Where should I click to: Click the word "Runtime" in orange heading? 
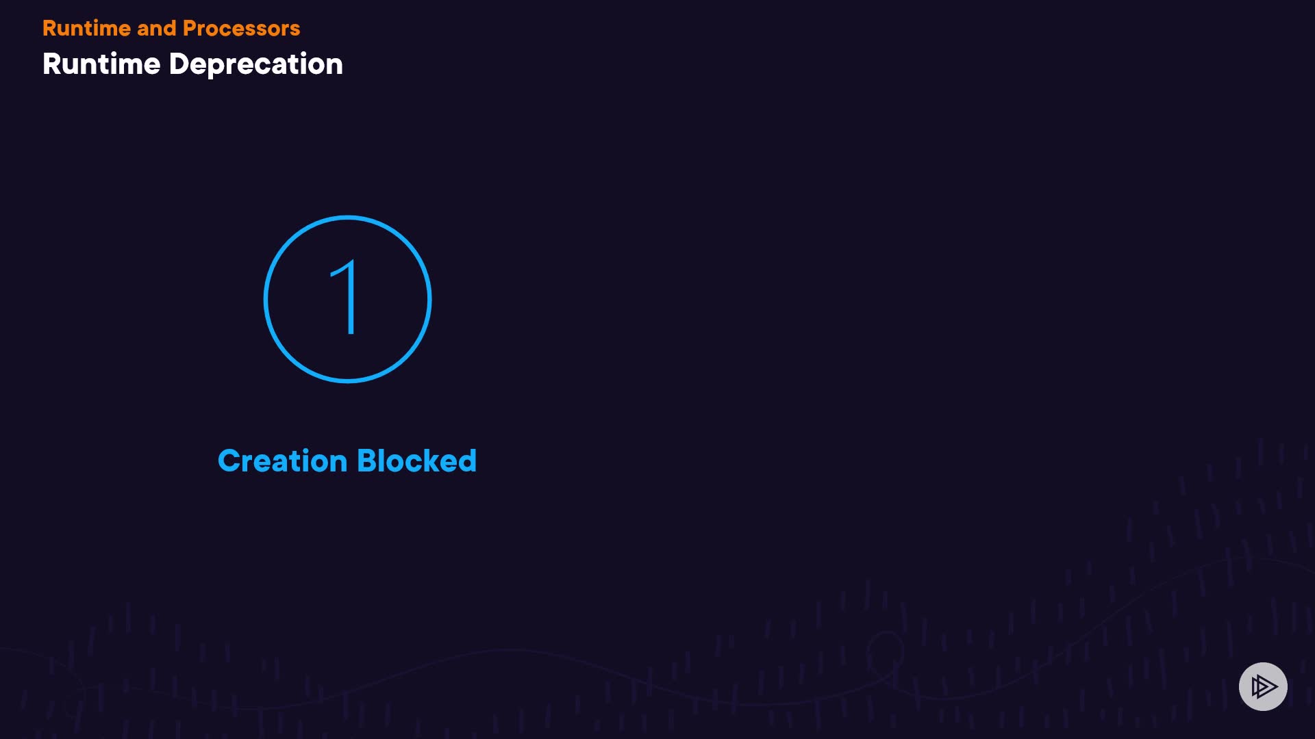pos(86,28)
